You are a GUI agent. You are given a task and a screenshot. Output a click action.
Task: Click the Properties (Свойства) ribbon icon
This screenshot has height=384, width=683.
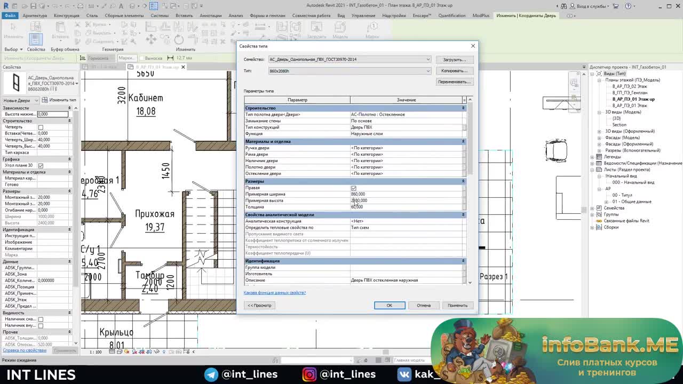[35, 39]
